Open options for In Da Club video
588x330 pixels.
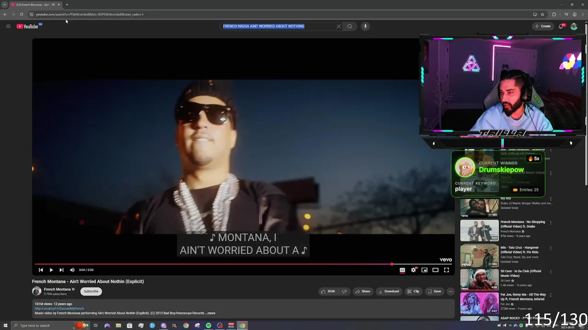pyautogui.click(x=551, y=272)
